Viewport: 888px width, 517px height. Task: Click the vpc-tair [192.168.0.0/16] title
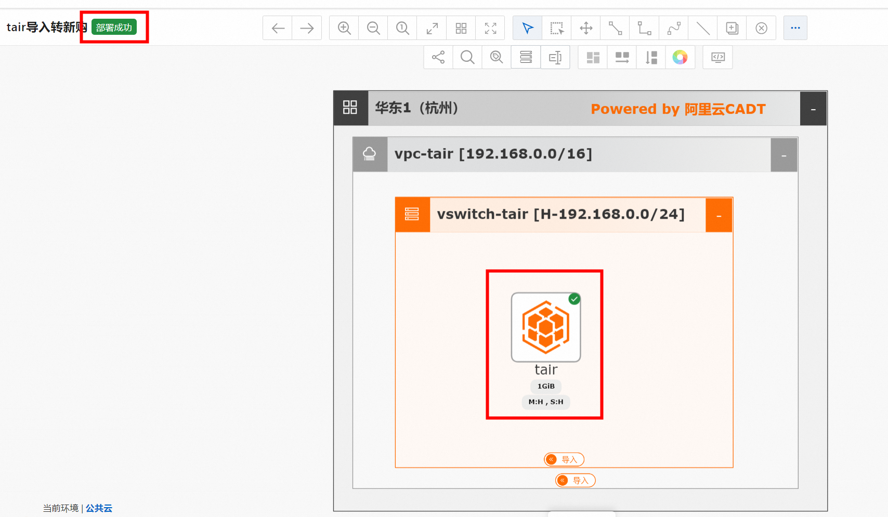[x=493, y=154]
